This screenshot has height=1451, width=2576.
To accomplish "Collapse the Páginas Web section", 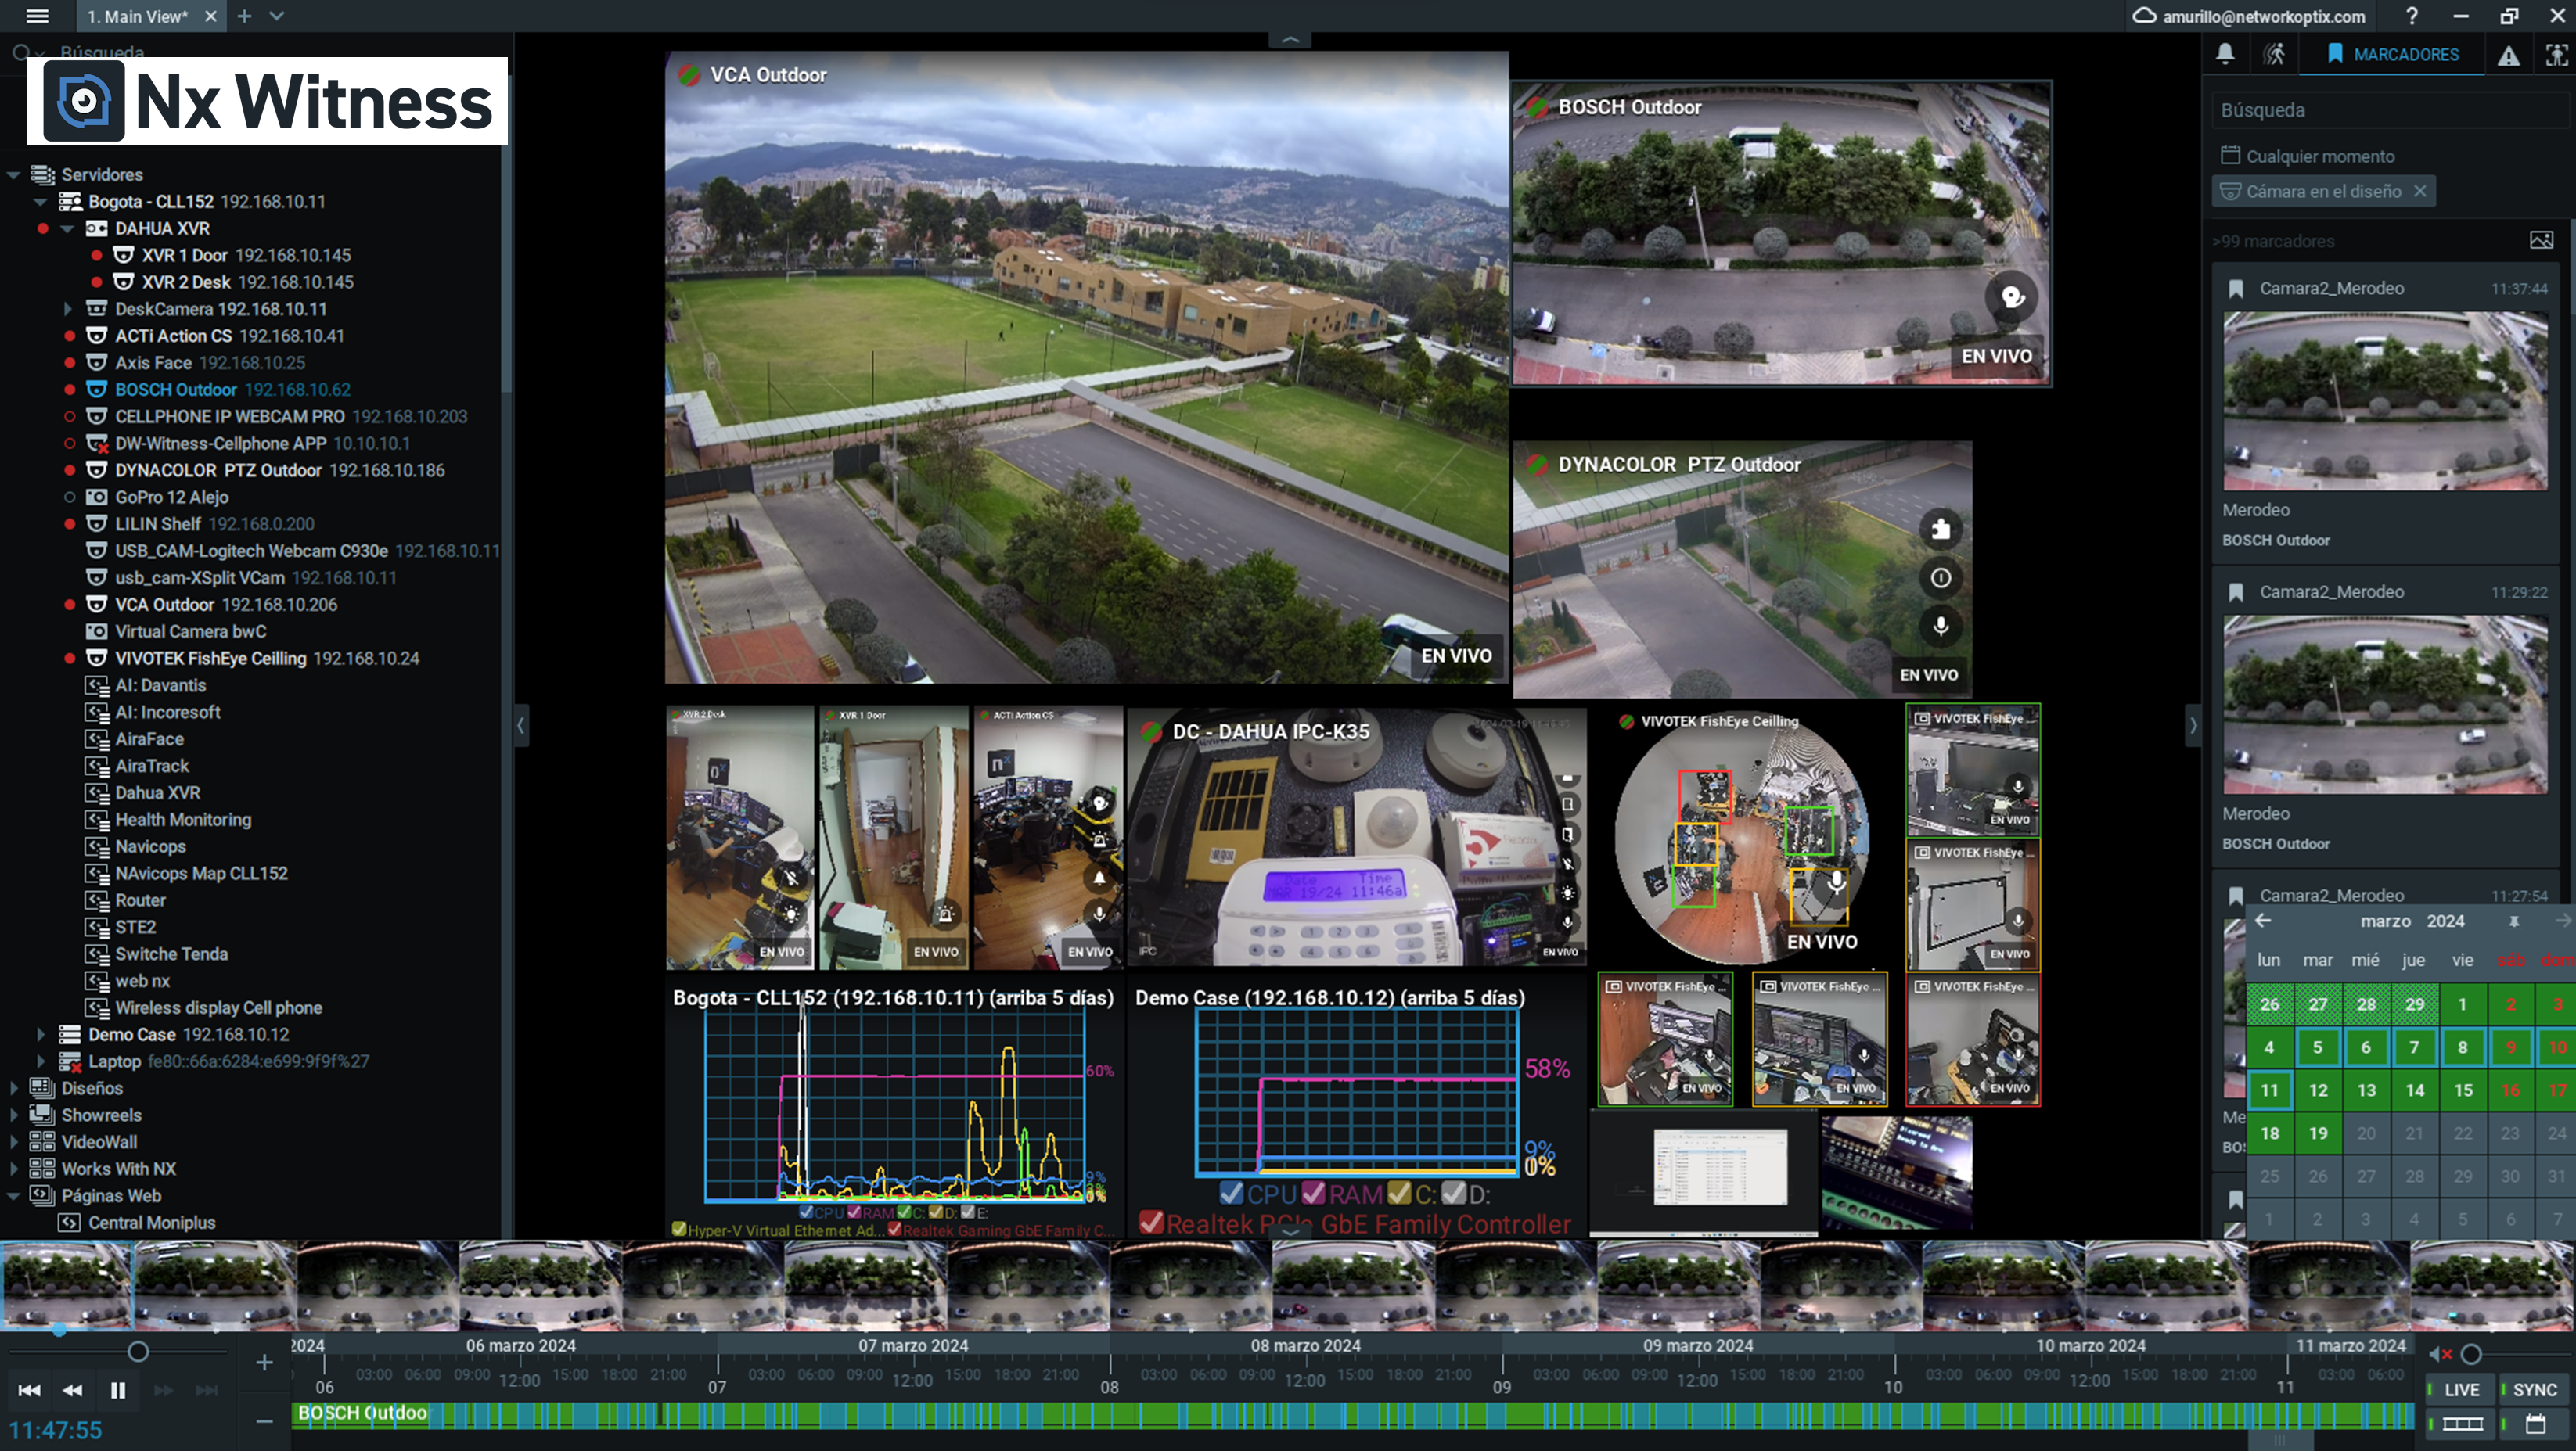I will pos(14,1196).
